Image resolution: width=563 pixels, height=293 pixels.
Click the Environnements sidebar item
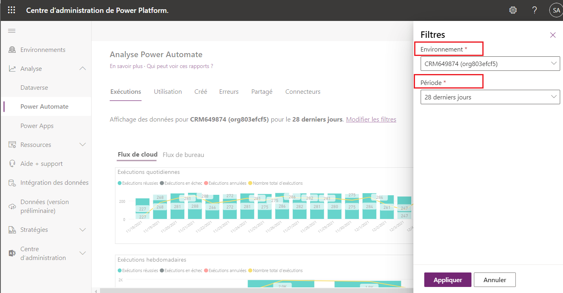pyautogui.click(x=43, y=50)
